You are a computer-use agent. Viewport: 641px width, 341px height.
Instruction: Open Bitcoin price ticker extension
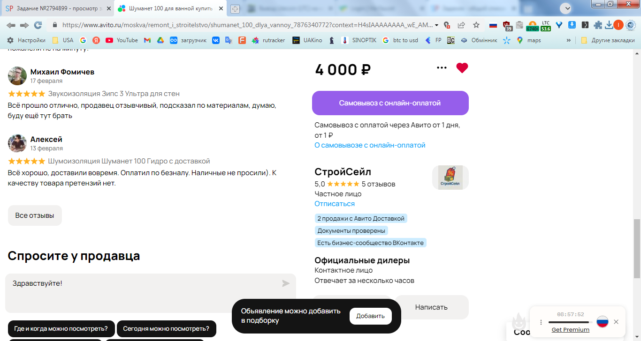point(533,26)
